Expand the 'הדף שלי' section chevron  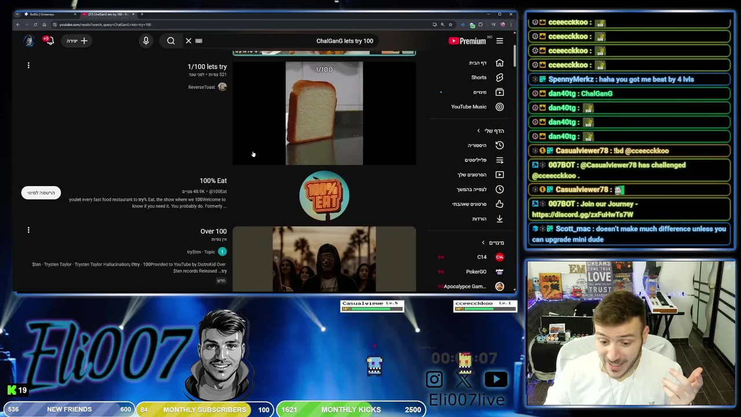coord(478,131)
